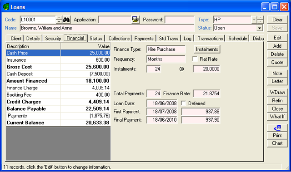View the Schedule tab
The height and width of the screenshot is (172, 291).
coord(238,39)
